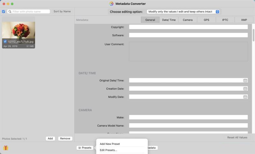The image size is (255, 154).
Task: Click the Modify Date field
Action: click(188, 97)
